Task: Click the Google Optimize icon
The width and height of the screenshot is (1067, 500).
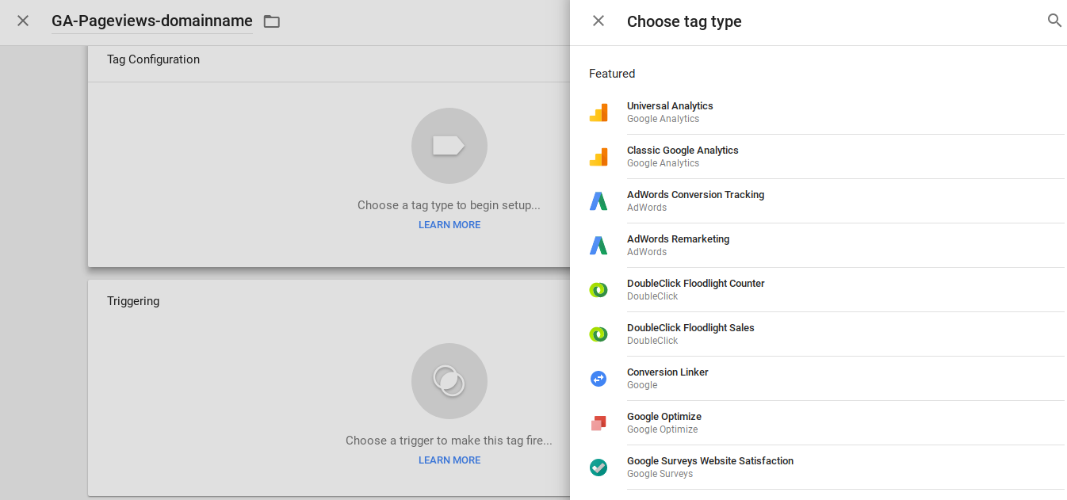Action: tap(599, 423)
